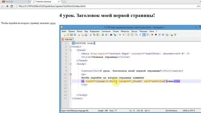Play back the recorded macro
Image resolution: width=201 pixels, height=113 pixels.
click(x=160, y=35)
